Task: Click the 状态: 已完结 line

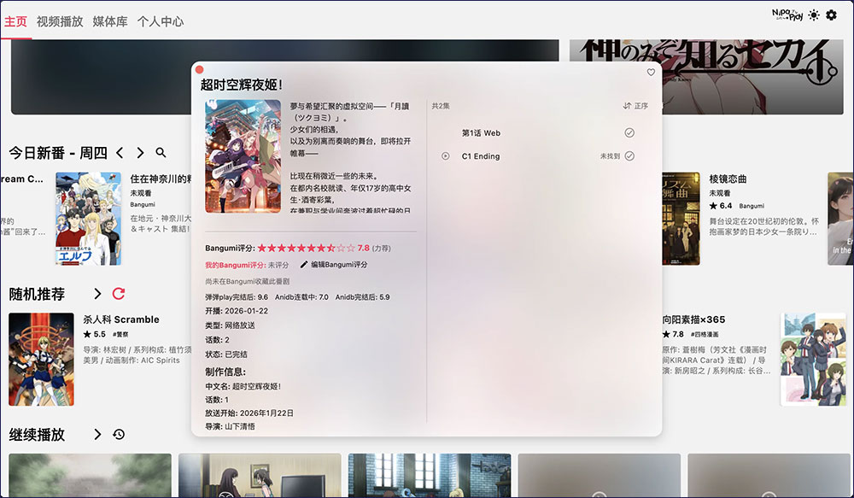Action: [x=226, y=354]
